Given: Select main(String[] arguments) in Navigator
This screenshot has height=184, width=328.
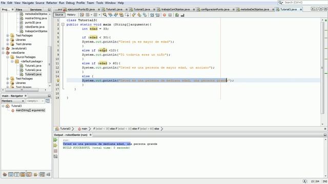Looking at the screenshot, I should tap(31, 110).
